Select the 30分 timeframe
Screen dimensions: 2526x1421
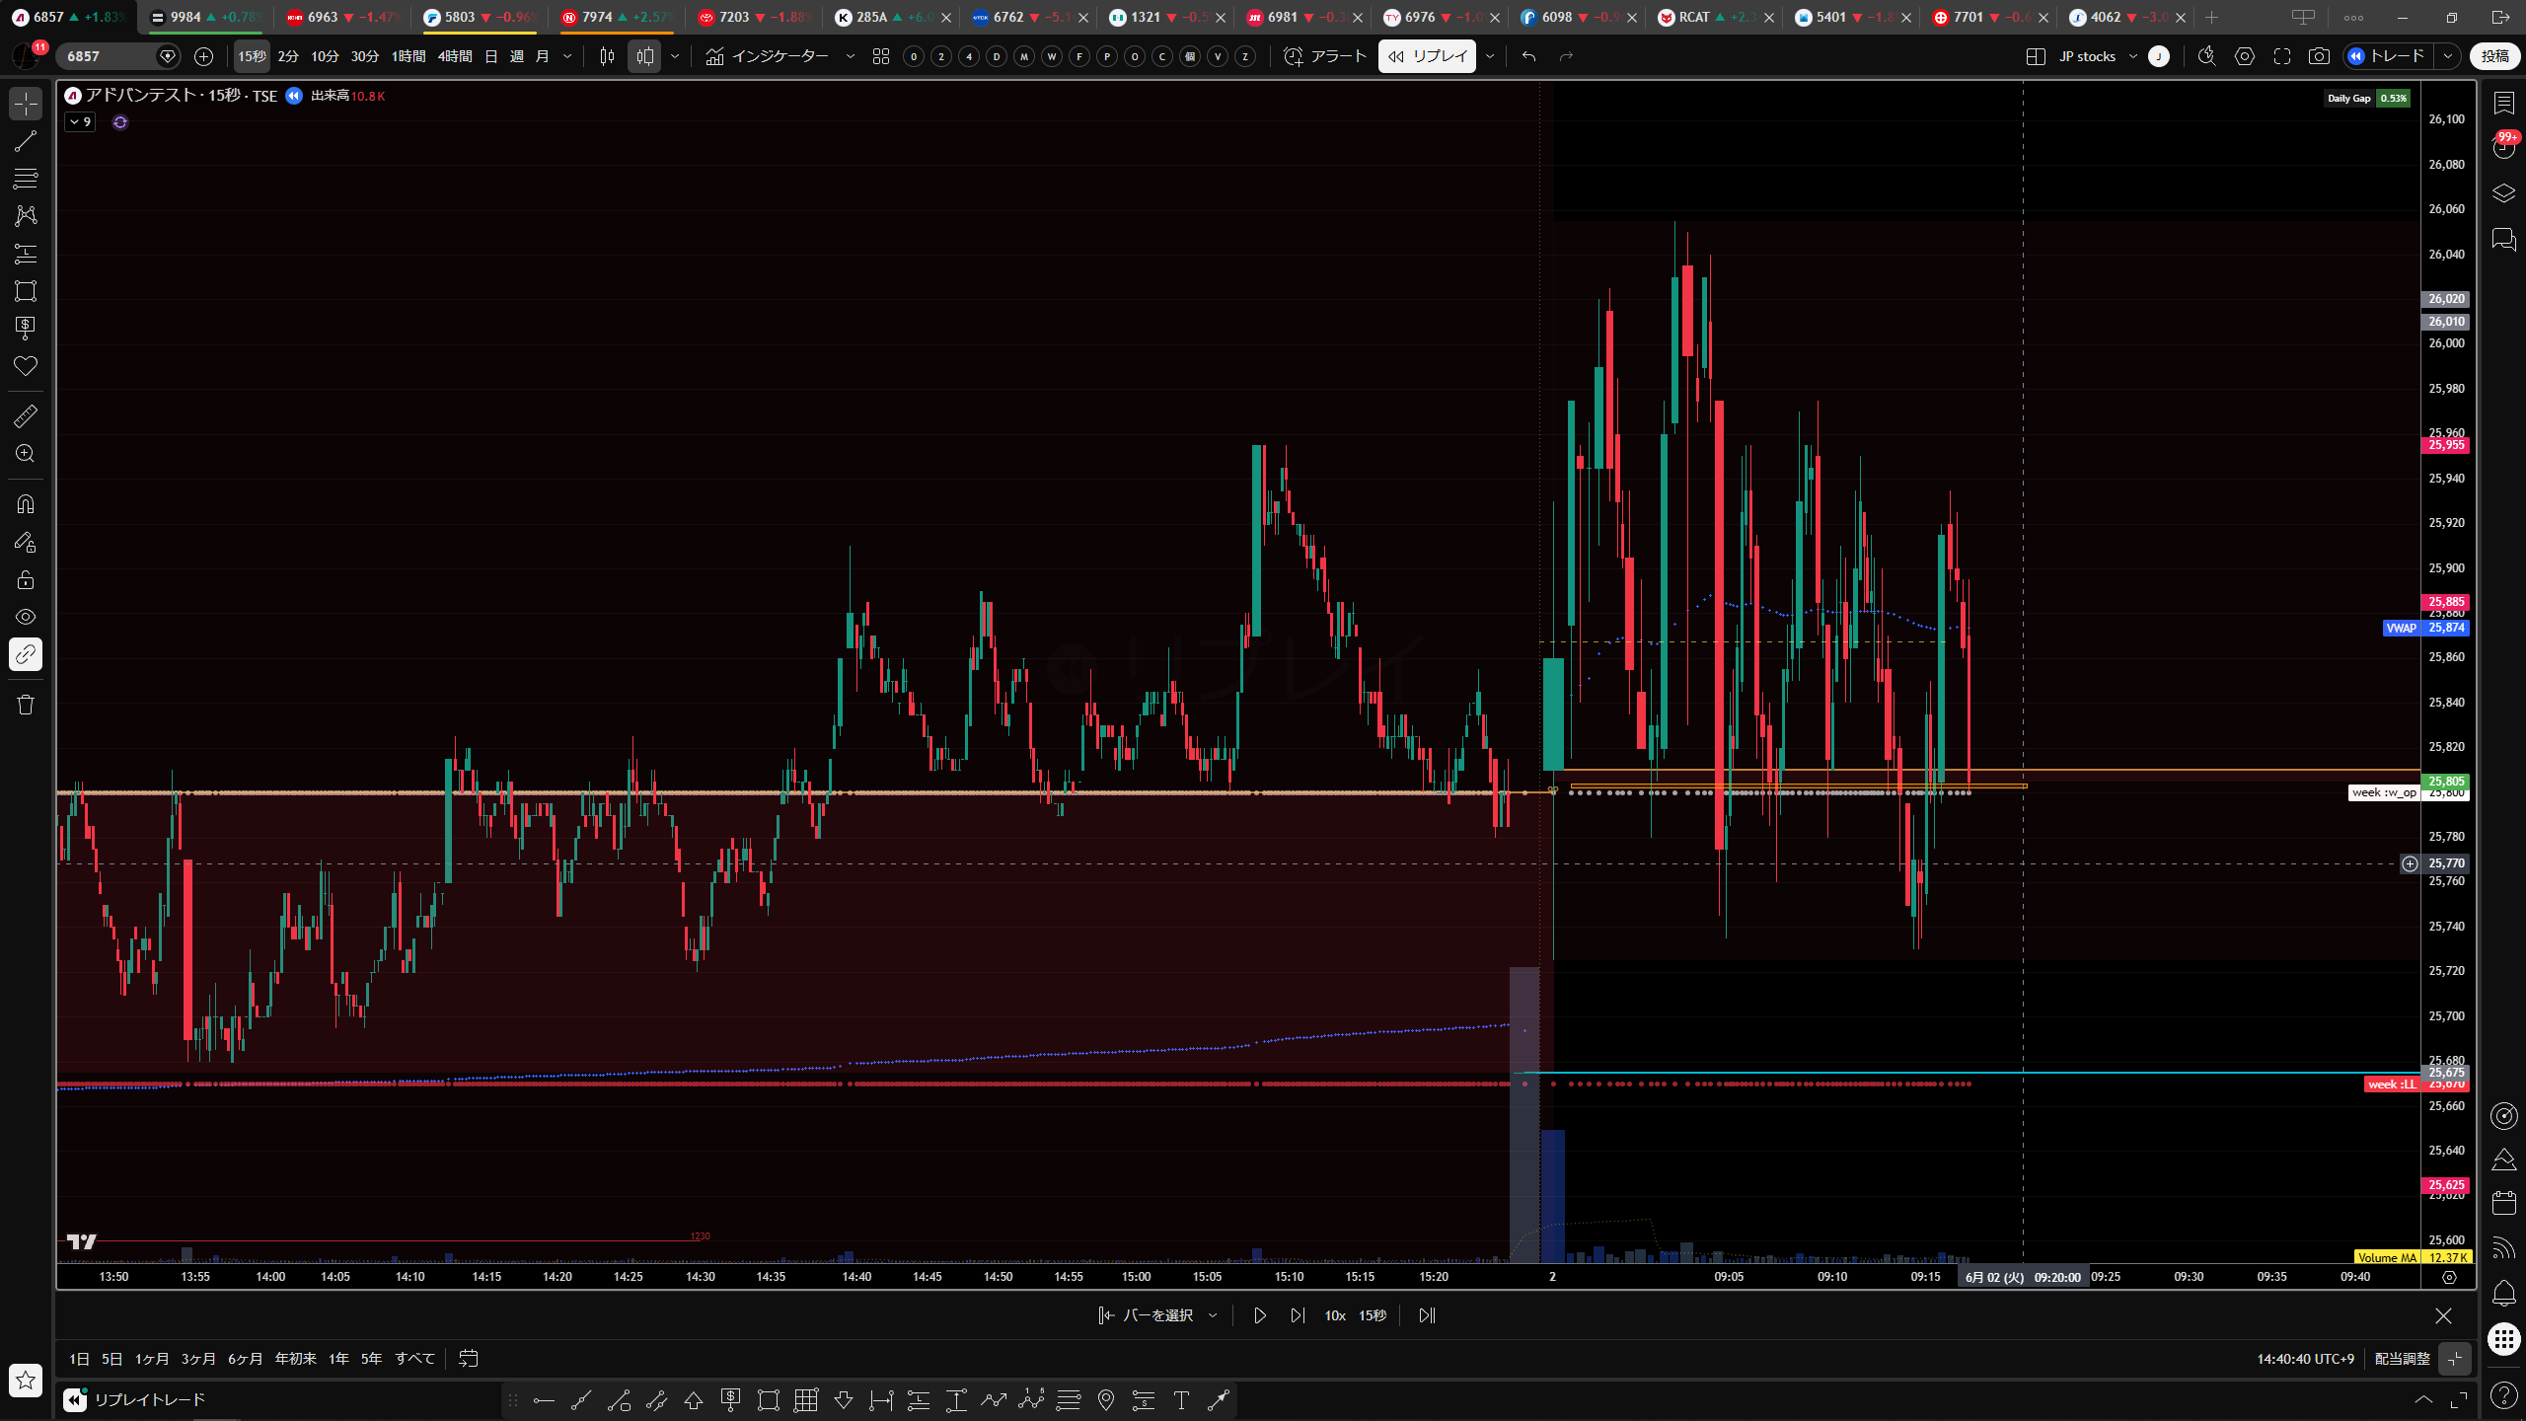364,56
